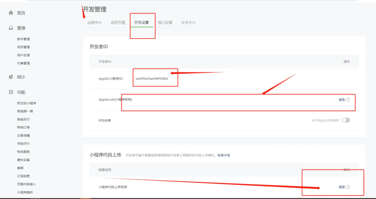Click the 功能 grid icon in sidebar
Image resolution: width=376 pixels, height=199 pixels.
click(11, 92)
